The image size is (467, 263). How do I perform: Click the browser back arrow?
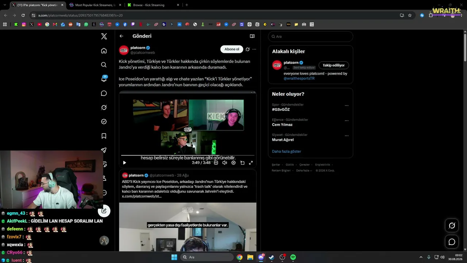coord(5,15)
